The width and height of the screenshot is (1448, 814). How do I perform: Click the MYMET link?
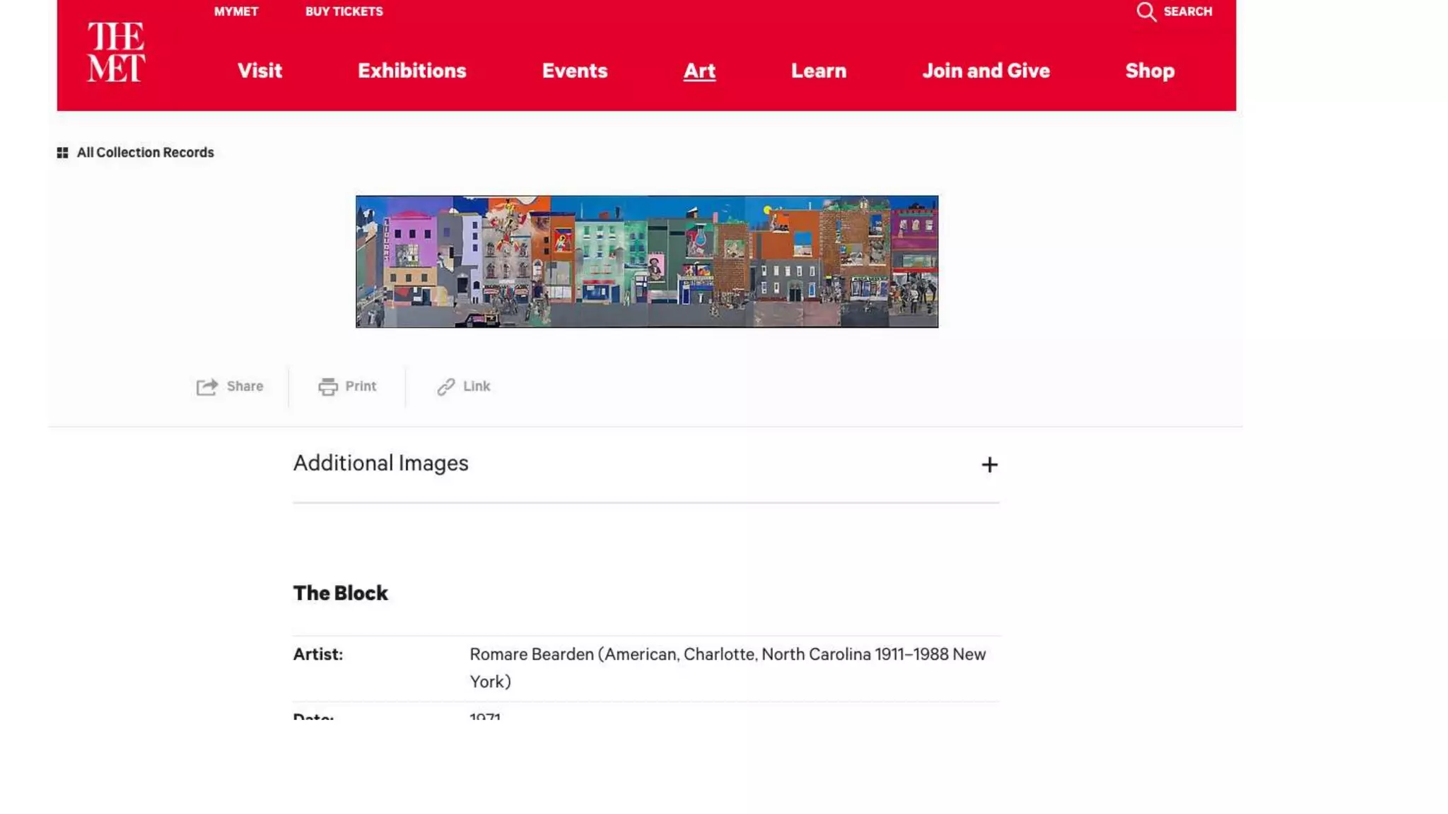(x=236, y=11)
